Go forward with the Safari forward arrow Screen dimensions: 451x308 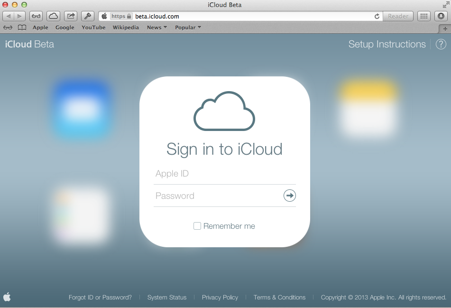coord(19,16)
